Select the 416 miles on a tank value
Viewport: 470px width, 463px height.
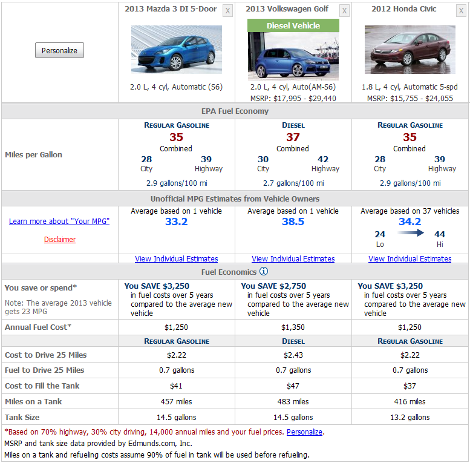click(x=410, y=401)
